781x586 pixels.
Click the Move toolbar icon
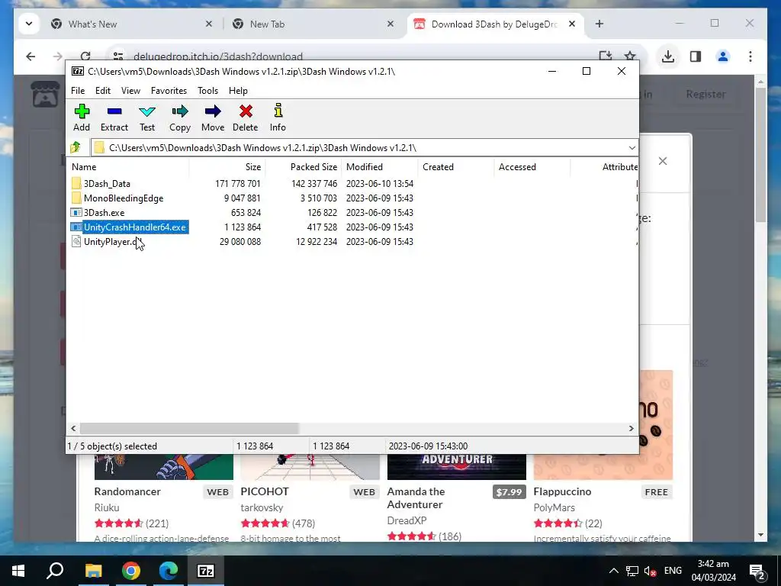213,111
